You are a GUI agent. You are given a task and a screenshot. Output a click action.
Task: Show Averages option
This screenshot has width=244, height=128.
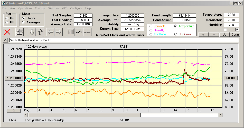23,22
